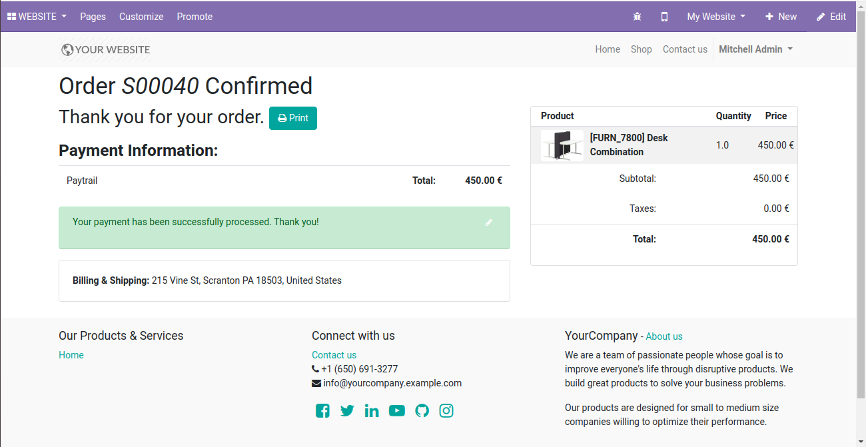Open the GitHub social icon

click(x=422, y=411)
